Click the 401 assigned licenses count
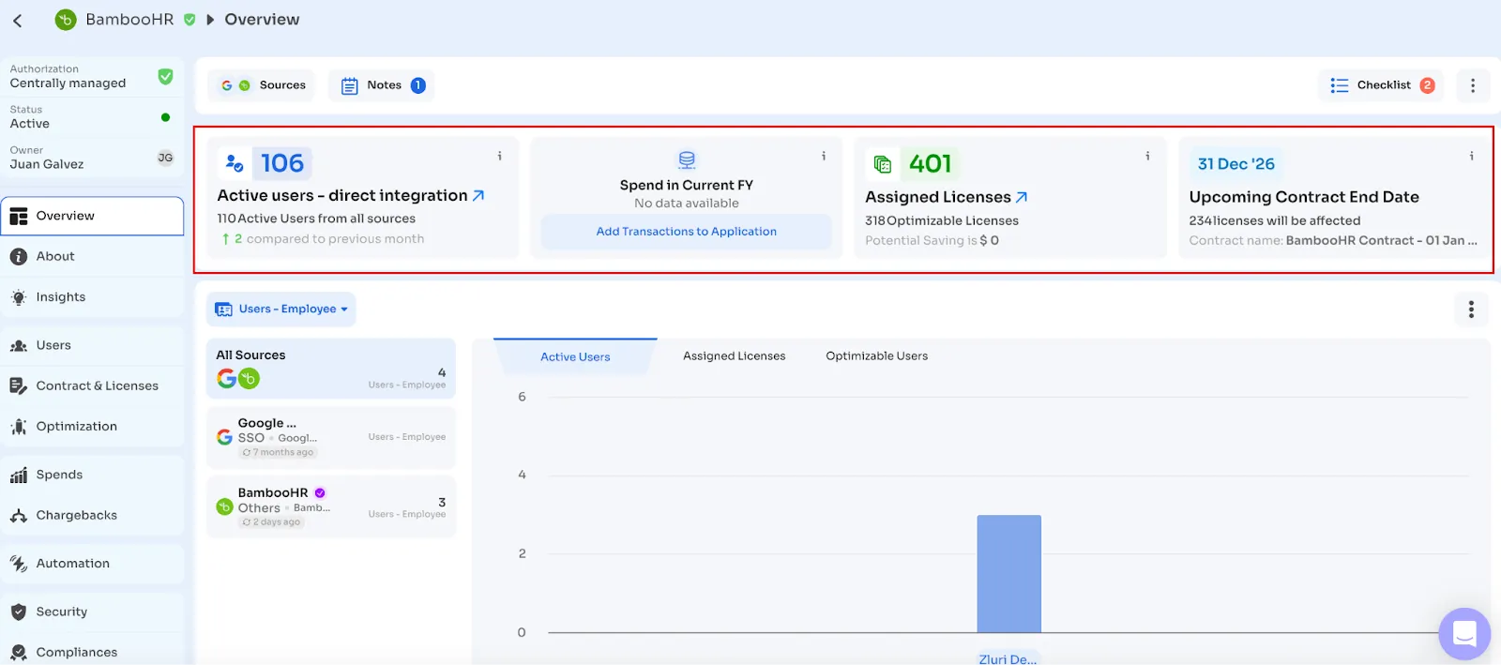The width and height of the screenshot is (1501, 665). 931,164
